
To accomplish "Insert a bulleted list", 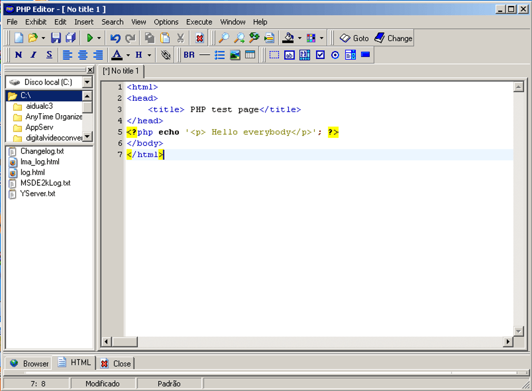I will [220, 55].
